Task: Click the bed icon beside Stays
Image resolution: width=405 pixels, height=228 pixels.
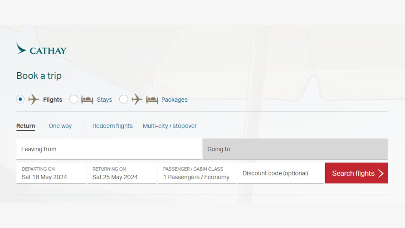Action: pos(86,99)
